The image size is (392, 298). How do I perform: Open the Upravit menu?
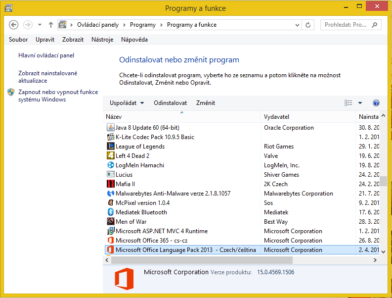click(45, 40)
